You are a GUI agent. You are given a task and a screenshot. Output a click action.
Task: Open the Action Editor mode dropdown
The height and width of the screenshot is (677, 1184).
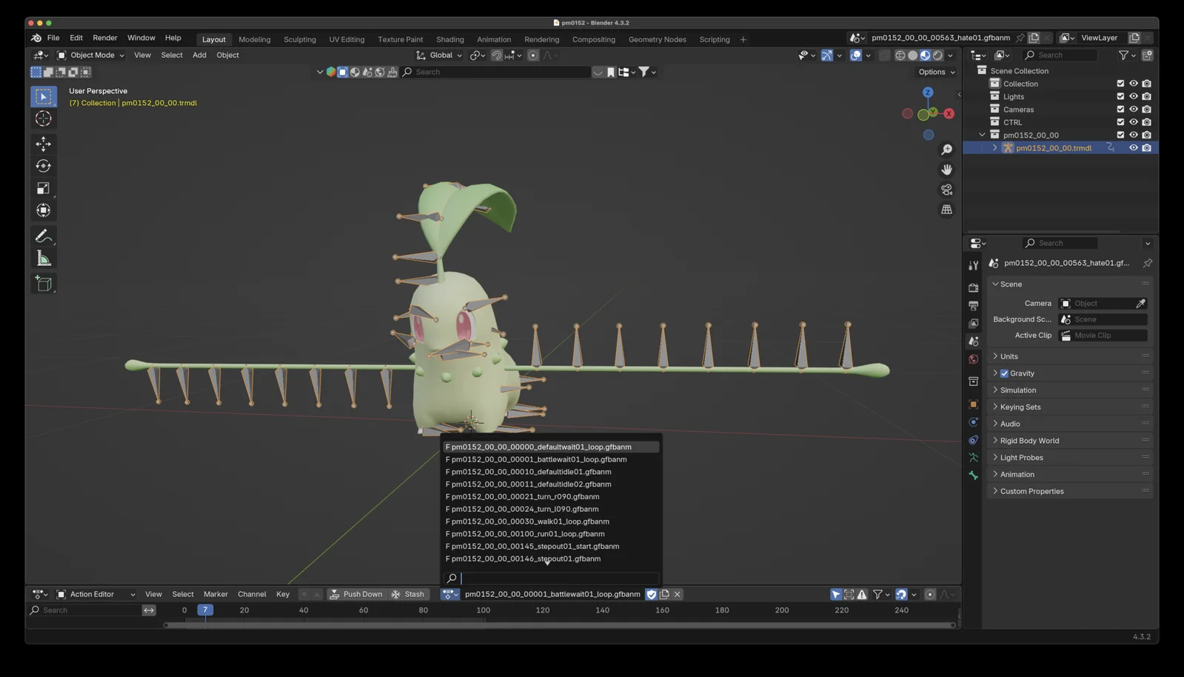(x=96, y=594)
